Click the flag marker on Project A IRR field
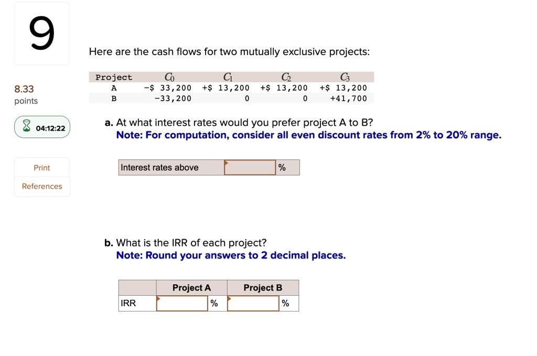 click(158, 299)
